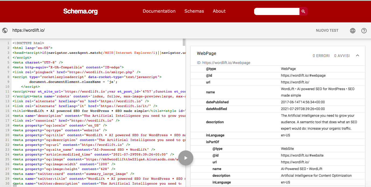Focus the site search input field
This screenshot has height=187, width=371.
(x=277, y=11)
